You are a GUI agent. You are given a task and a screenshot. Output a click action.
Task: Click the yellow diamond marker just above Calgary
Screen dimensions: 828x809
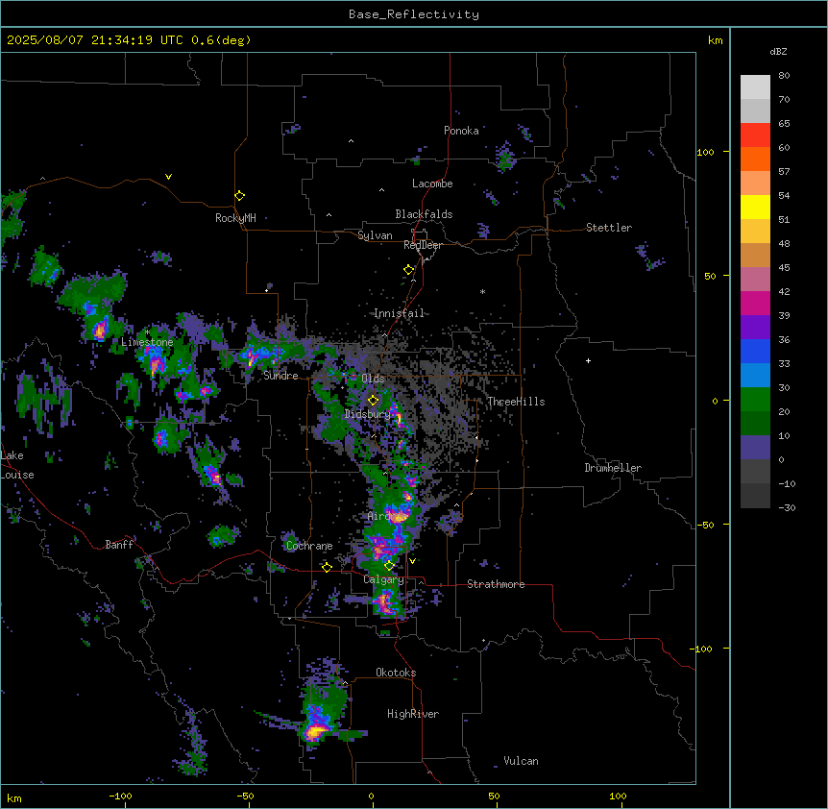click(x=389, y=566)
